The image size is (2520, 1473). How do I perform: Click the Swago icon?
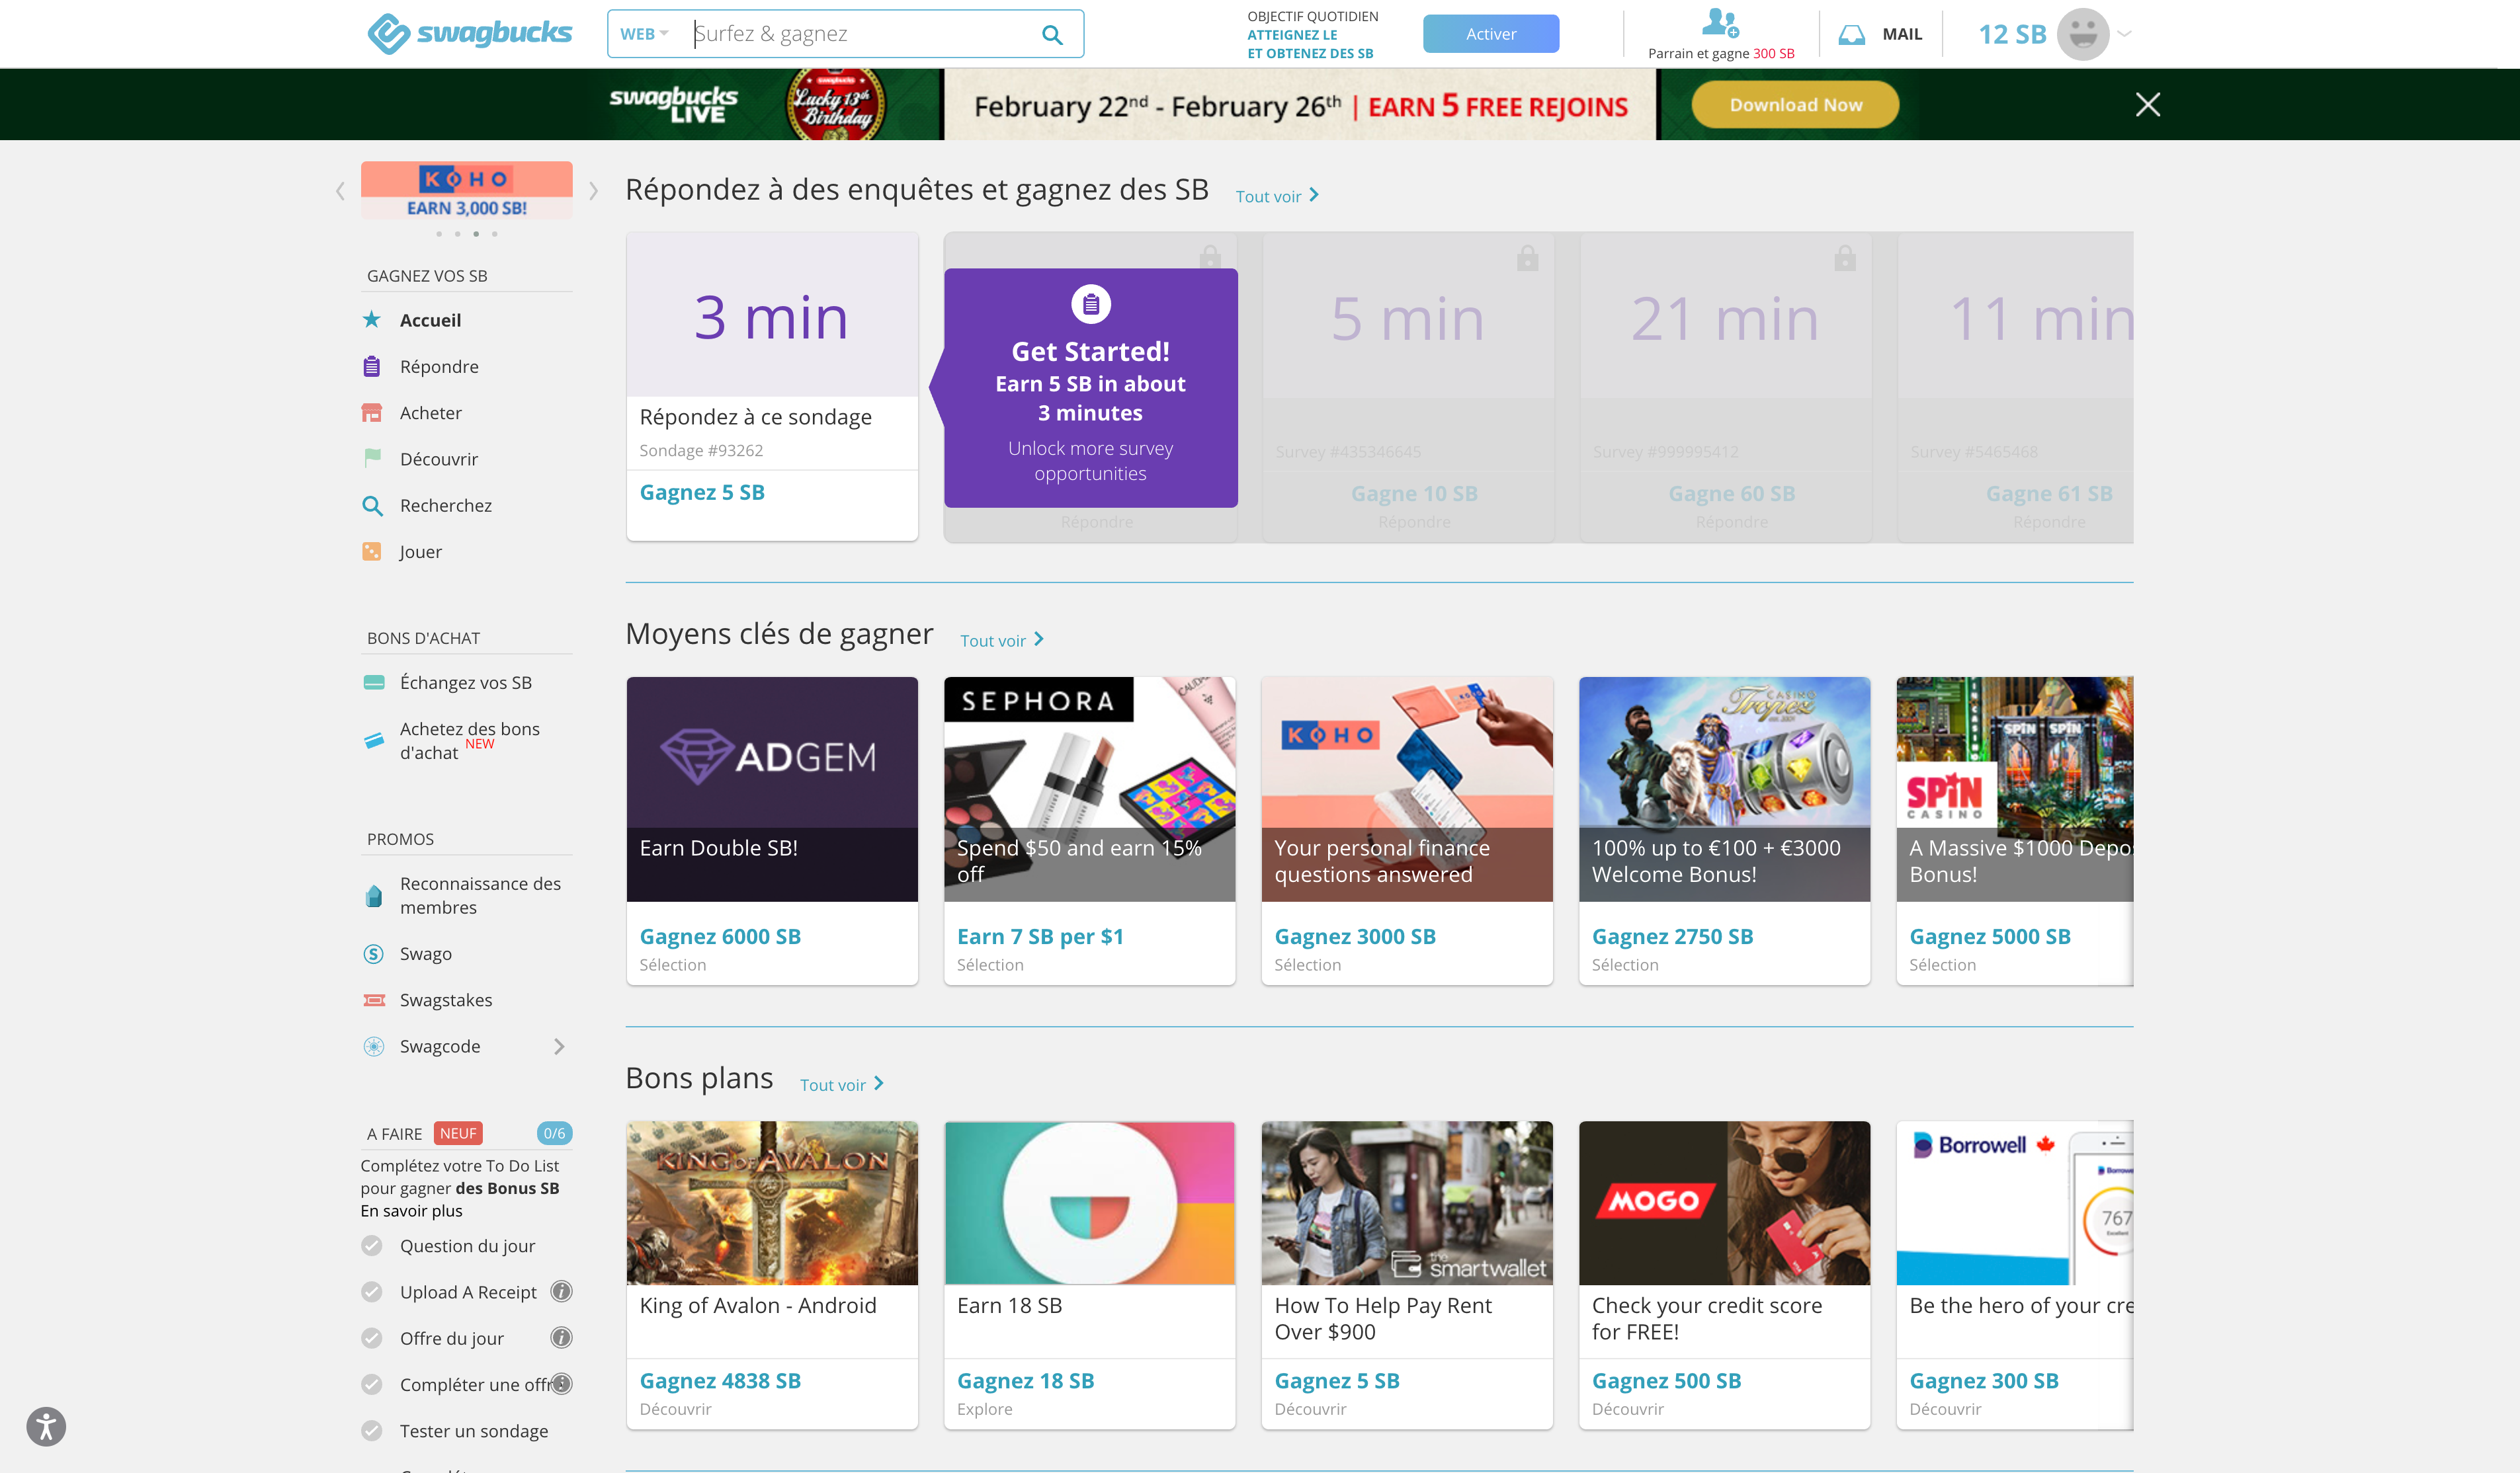pos(374,953)
